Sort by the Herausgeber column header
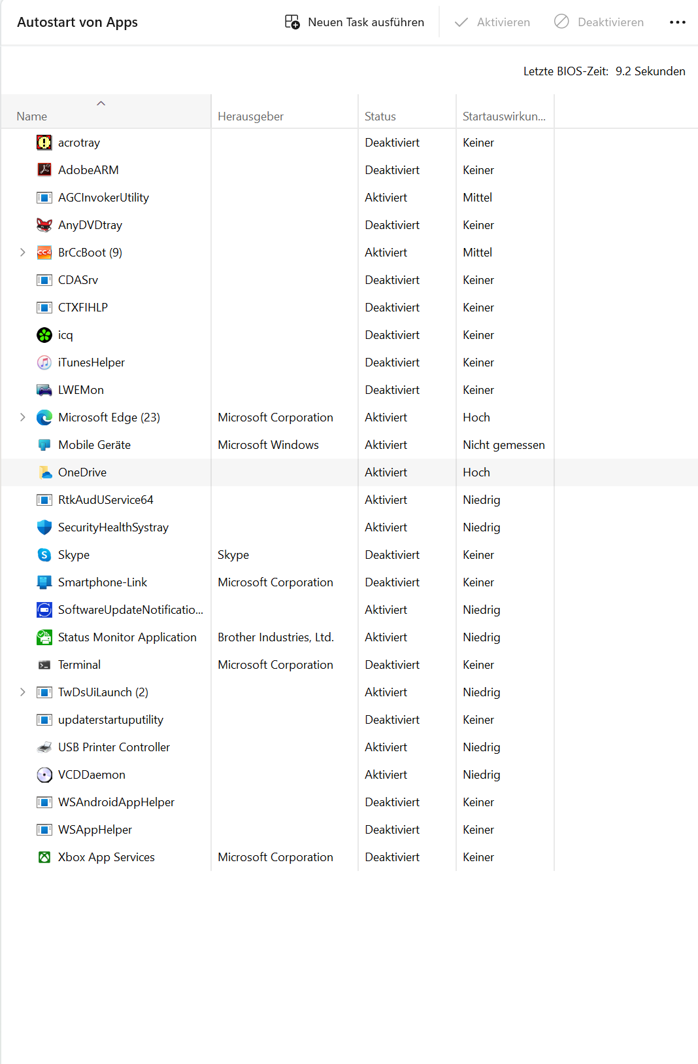698x1064 pixels. (x=284, y=111)
